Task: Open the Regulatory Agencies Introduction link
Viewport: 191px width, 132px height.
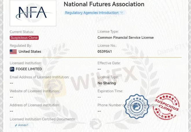Action: 92,13
